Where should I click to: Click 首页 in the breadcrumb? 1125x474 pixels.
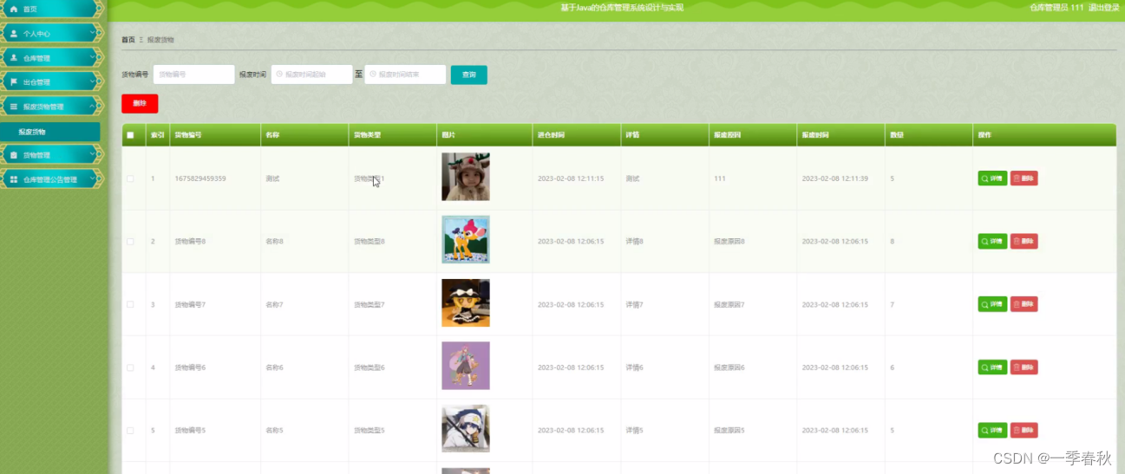tap(128, 40)
